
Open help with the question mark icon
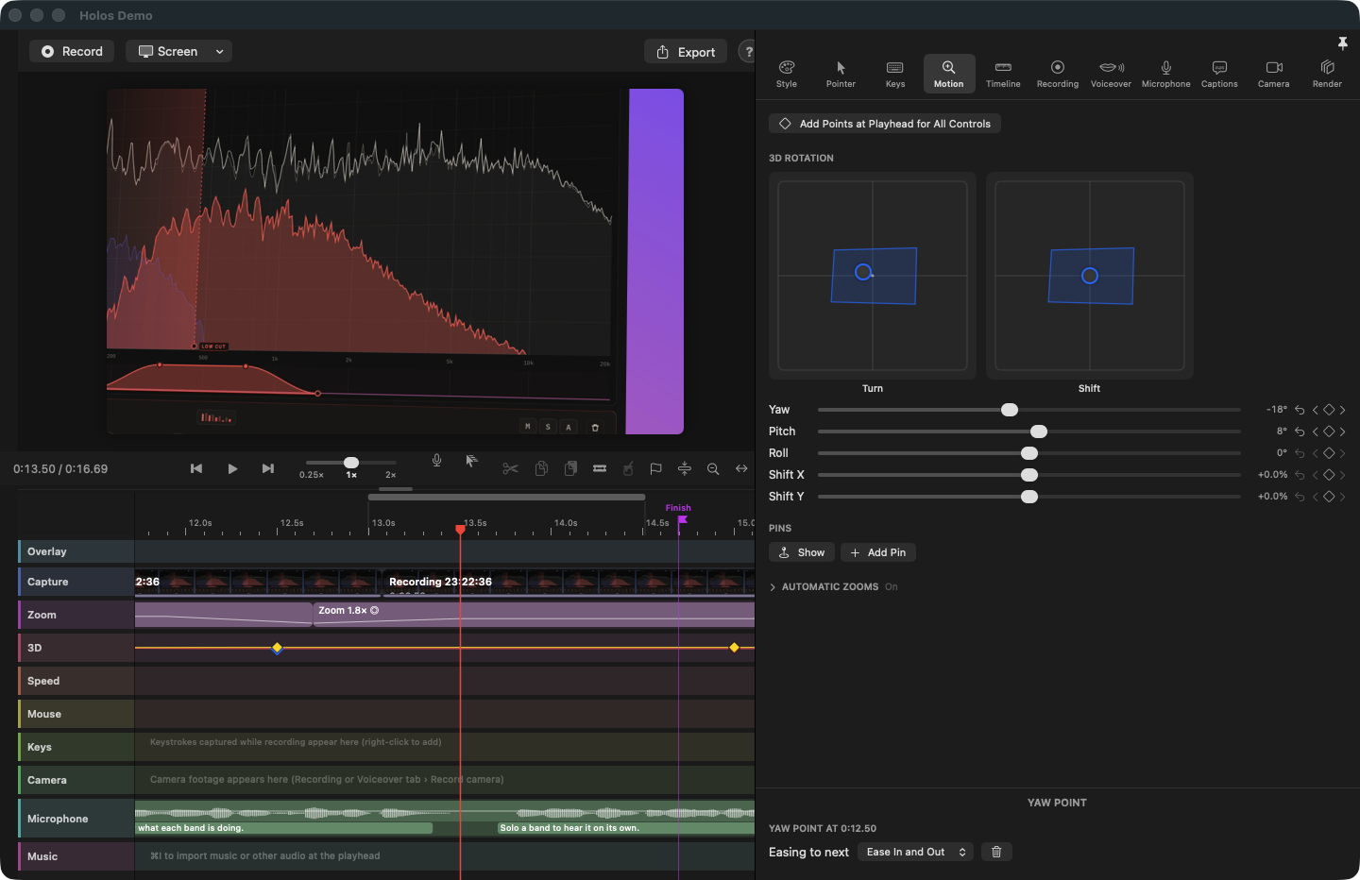click(x=748, y=52)
